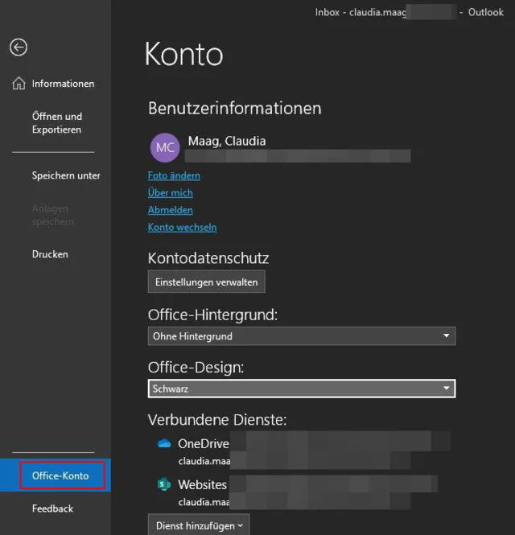The width and height of the screenshot is (515, 535).
Task: Click the MC profile avatar
Action: point(165,148)
